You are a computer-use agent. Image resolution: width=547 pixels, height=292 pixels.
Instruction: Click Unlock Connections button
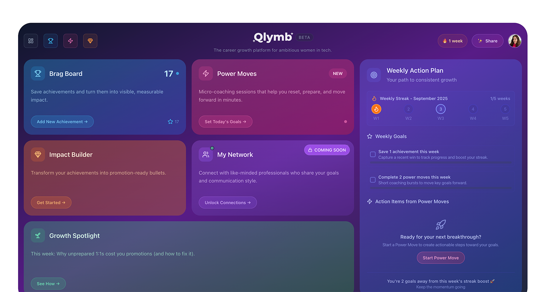tap(228, 203)
